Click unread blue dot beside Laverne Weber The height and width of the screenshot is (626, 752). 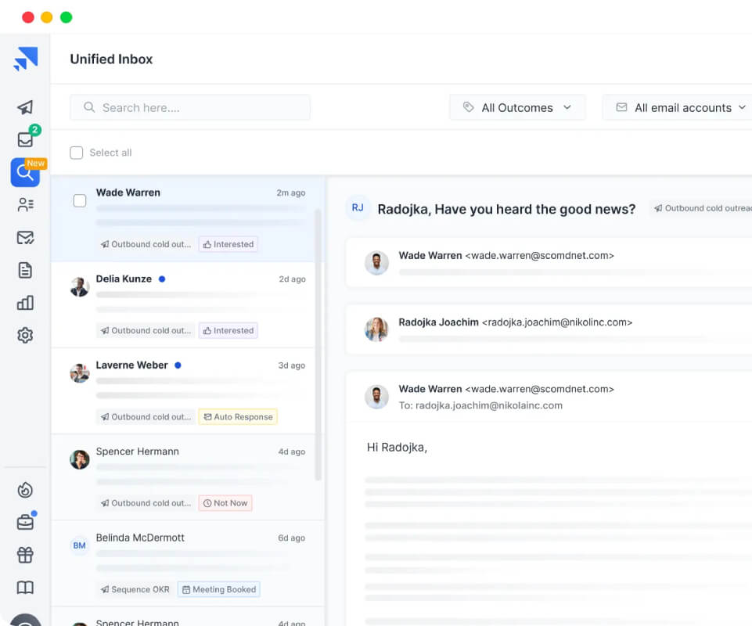pyautogui.click(x=178, y=365)
